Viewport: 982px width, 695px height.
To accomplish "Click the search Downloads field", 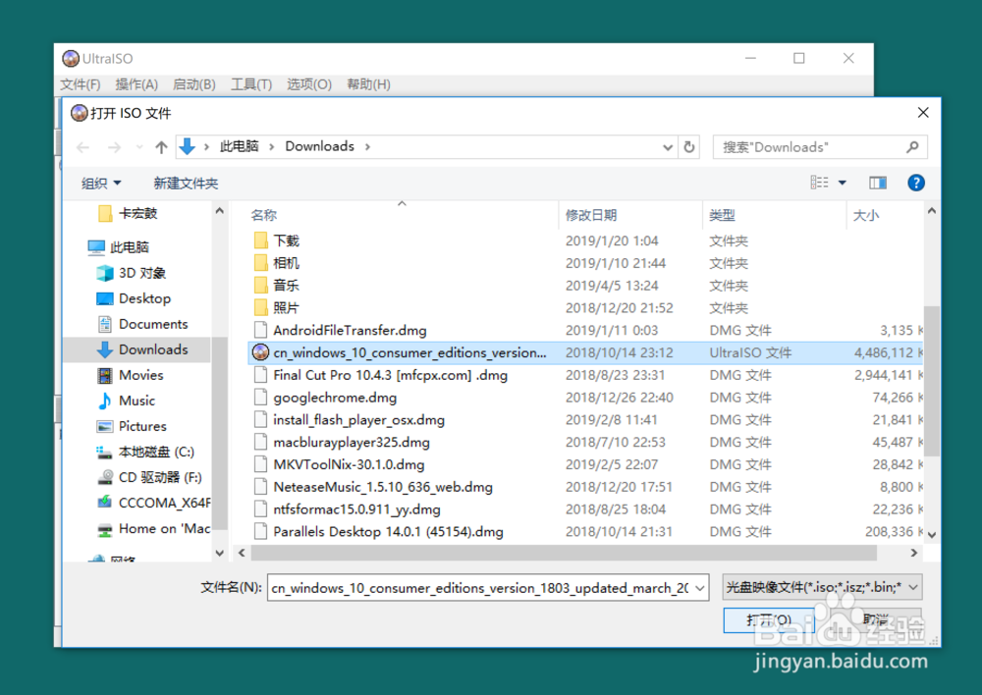I will click(820, 147).
